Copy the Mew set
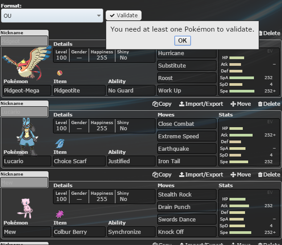282x245 pixels. (x=162, y=175)
